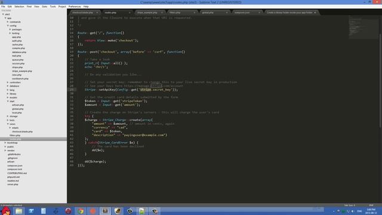Expand the testing folder arrow
Viewport: 382px width, 215px height.
point(10,33)
